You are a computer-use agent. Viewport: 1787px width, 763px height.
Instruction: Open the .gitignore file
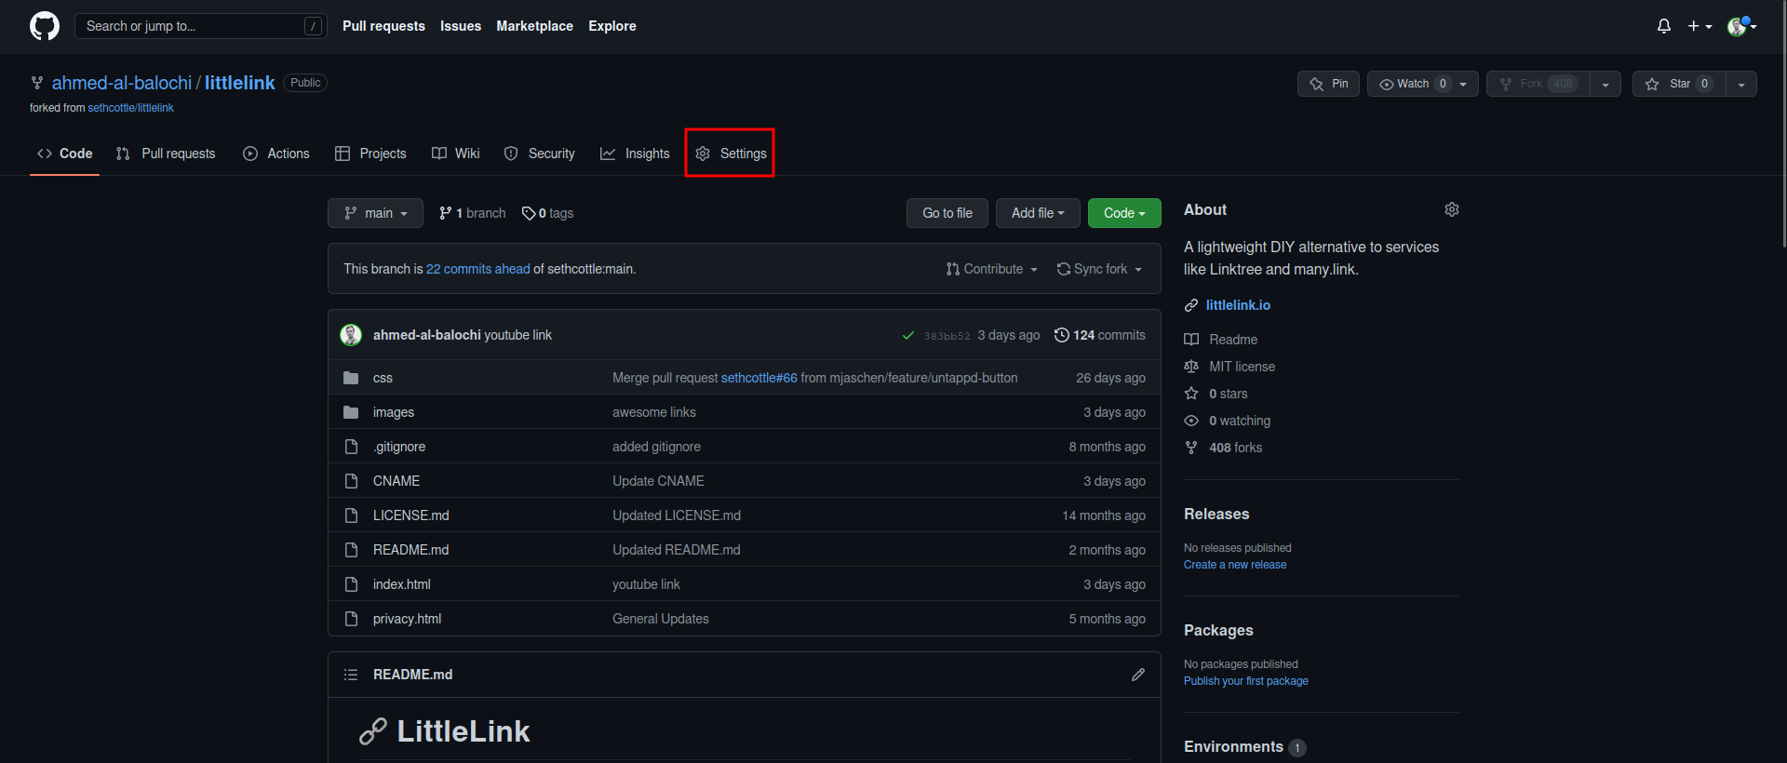click(399, 447)
